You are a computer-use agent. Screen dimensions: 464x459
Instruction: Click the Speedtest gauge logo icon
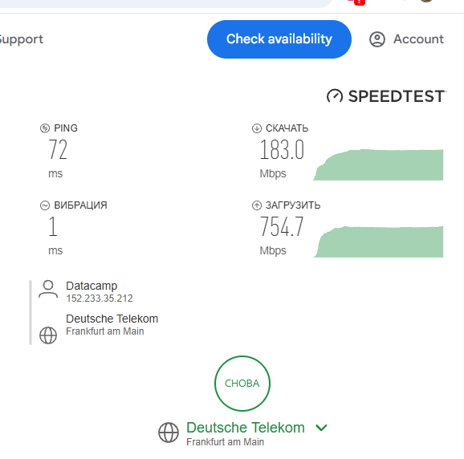tap(335, 96)
